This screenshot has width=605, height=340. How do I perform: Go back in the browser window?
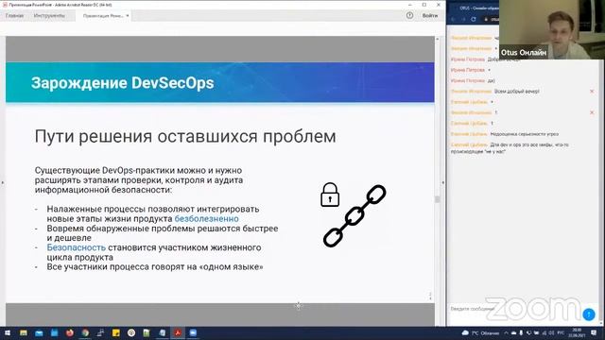tap(454, 19)
